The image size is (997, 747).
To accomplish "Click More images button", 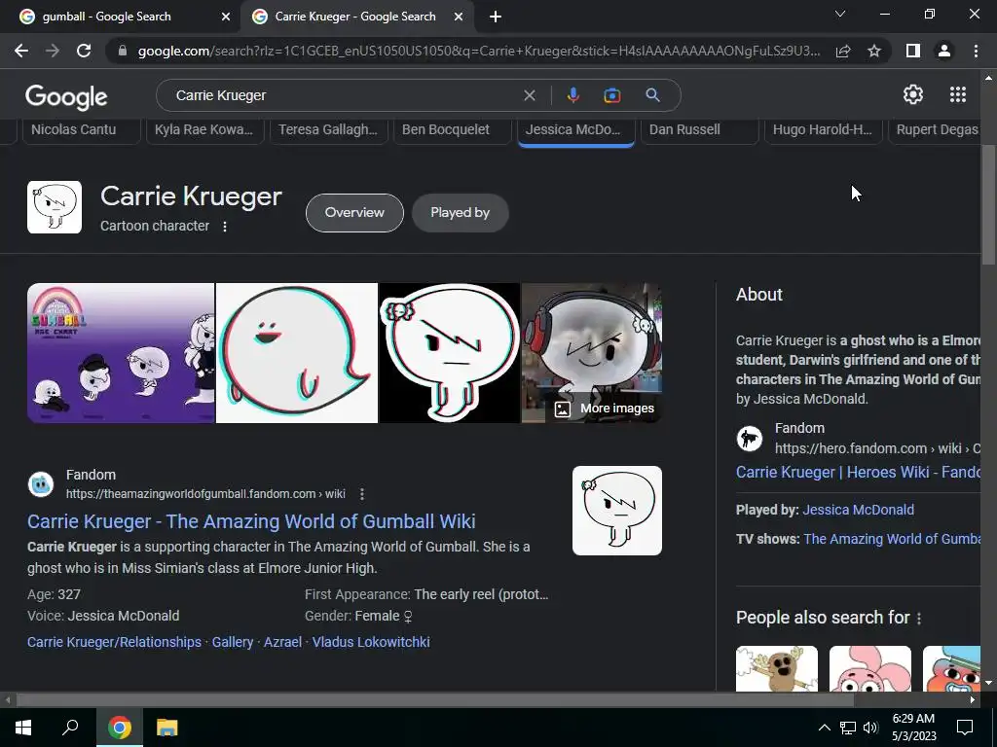I will click(x=604, y=409).
